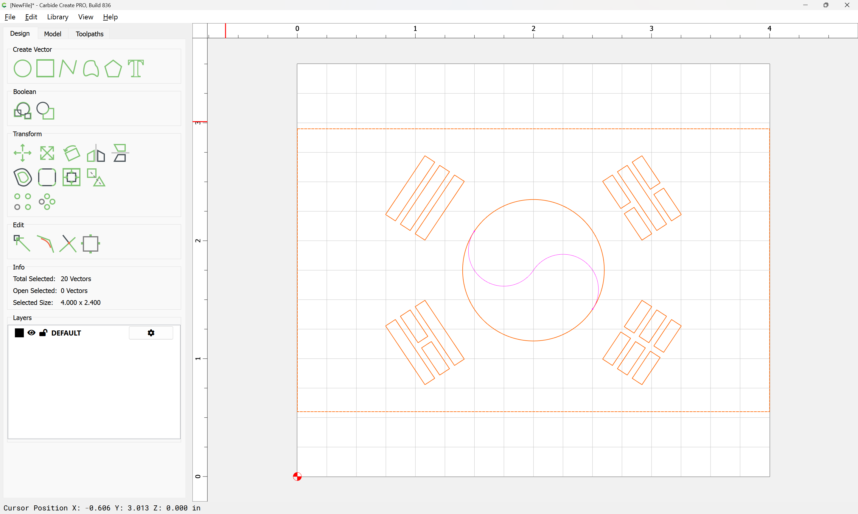Click the Boolean Subtract icon

45,110
